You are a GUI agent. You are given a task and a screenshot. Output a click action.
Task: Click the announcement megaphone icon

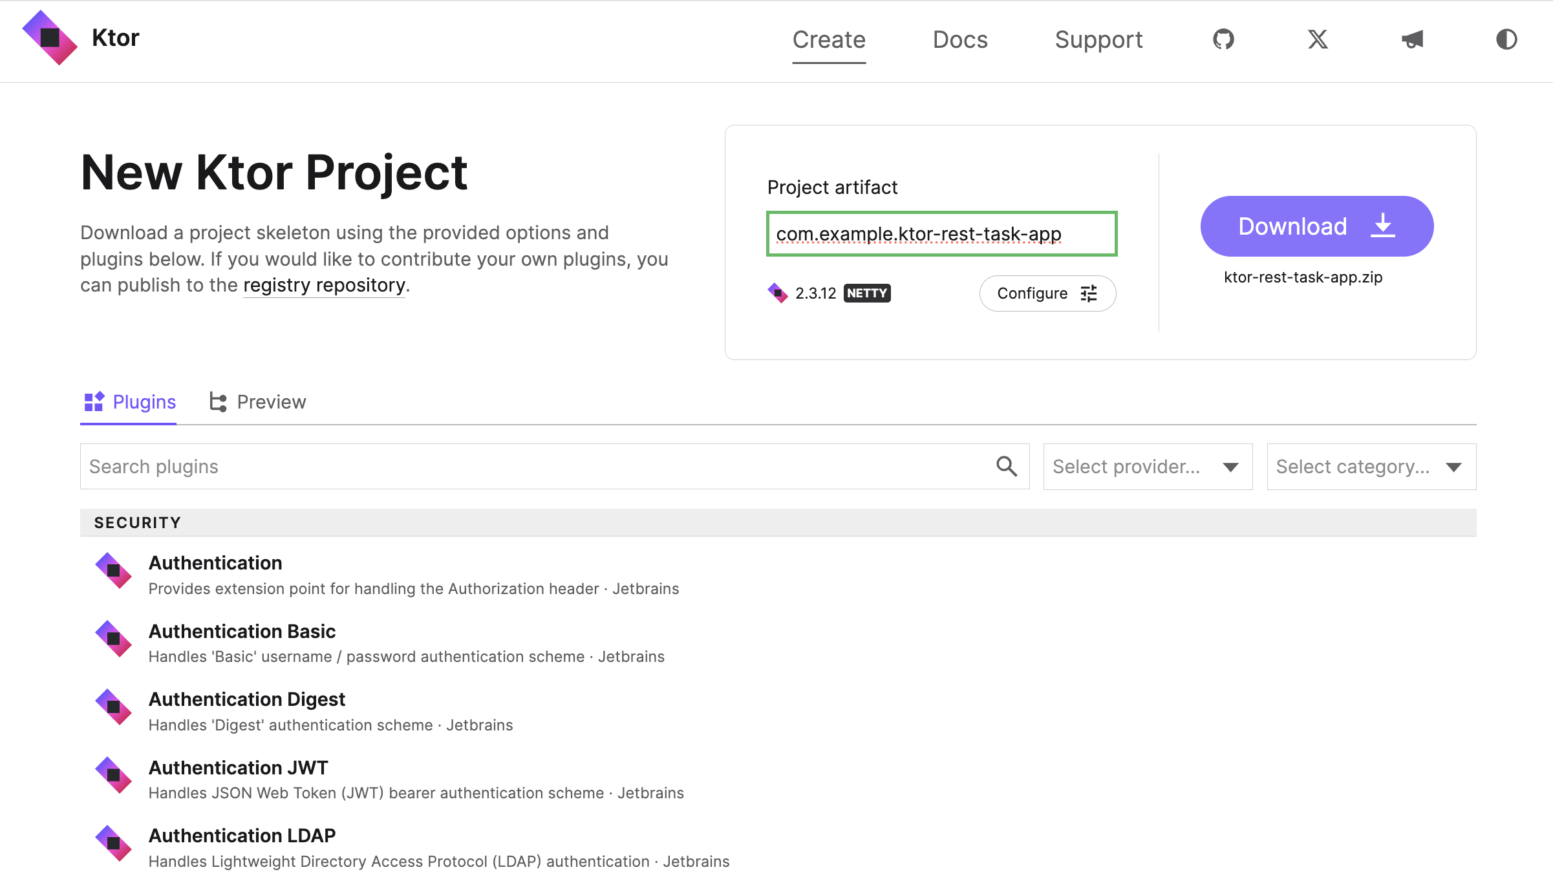tap(1410, 39)
